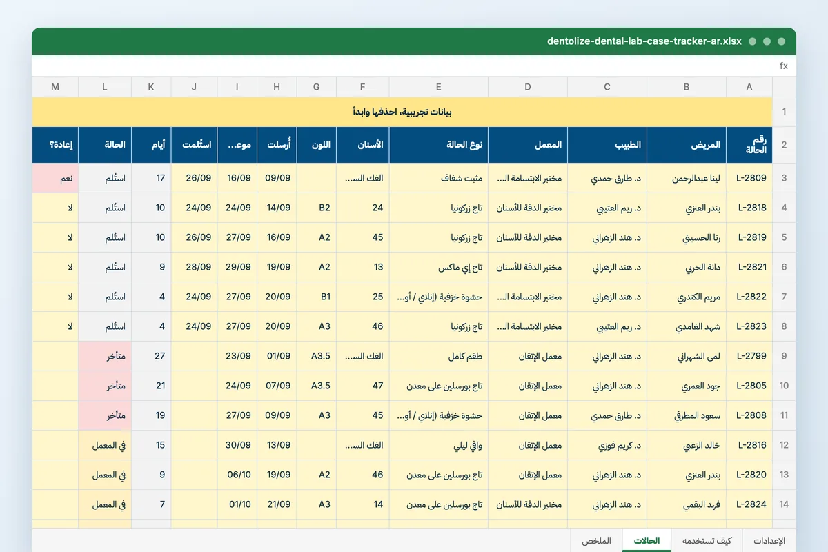This screenshot has width=828, height=552.
Task: Select case number cell L-2799
Action: click(749, 356)
